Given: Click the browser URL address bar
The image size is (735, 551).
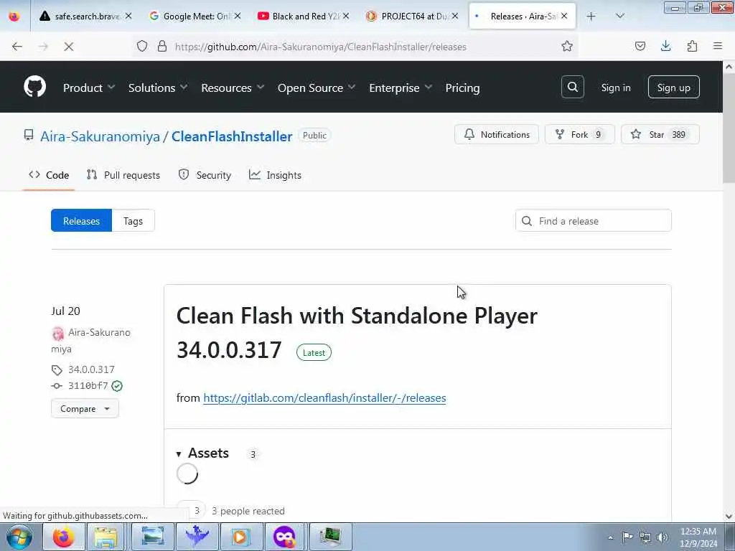Looking at the screenshot, I should (321, 47).
